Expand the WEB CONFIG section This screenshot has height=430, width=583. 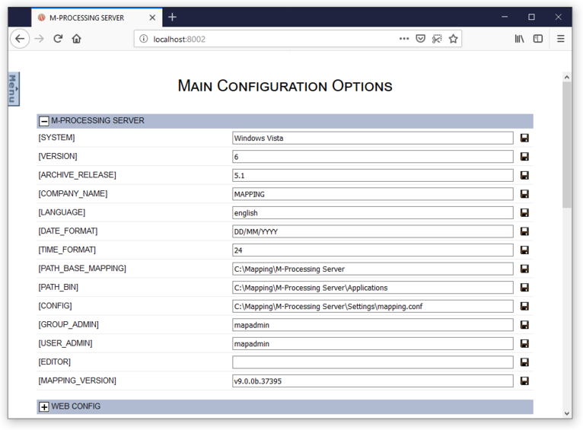point(44,407)
